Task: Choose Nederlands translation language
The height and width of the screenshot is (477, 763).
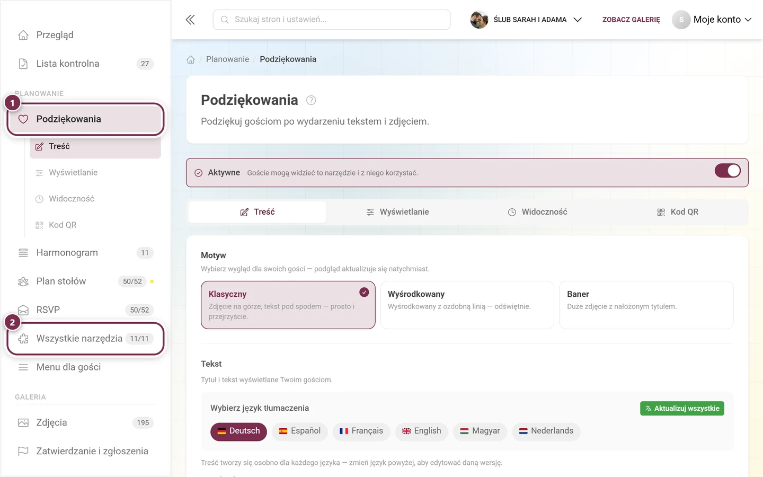Action: click(x=546, y=431)
